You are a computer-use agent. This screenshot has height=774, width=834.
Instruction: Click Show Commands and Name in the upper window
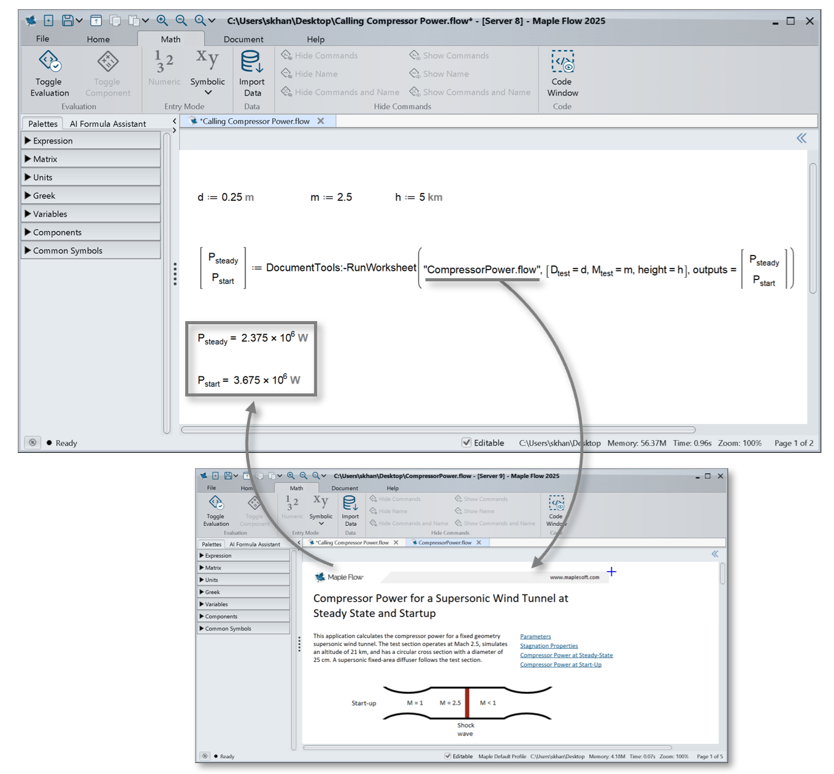(470, 92)
